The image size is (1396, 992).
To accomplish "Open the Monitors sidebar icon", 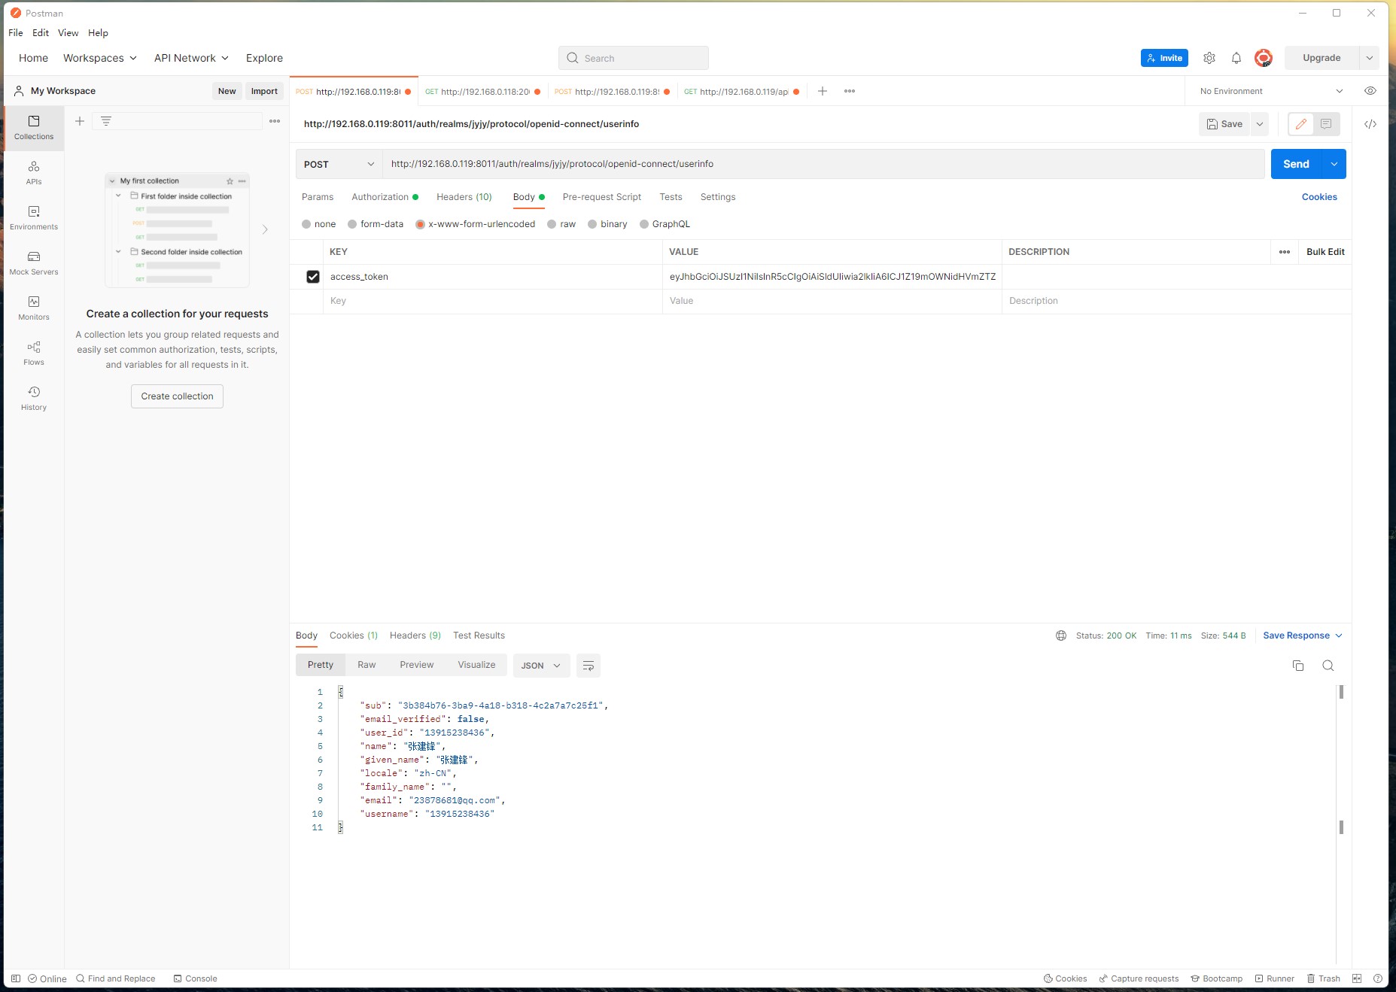I will click(34, 308).
